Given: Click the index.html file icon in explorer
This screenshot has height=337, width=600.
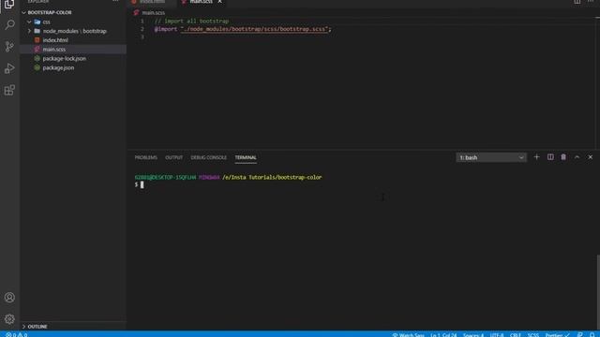Looking at the screenshot, I should (37, 39).
